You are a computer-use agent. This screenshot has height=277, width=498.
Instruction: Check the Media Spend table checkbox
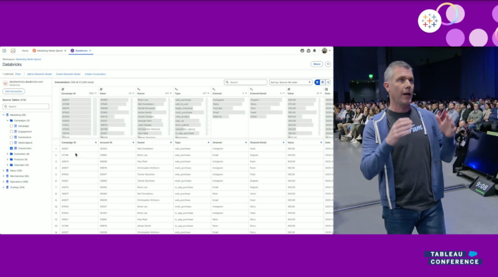click(x=12, y=143)
